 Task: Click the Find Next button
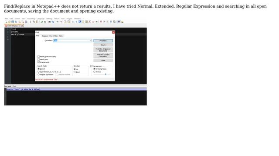coord(103,41)
